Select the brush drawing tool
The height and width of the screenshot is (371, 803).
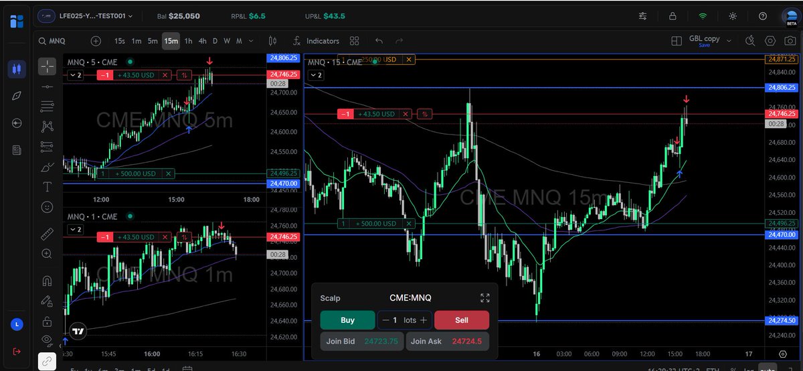click(47, 167)
